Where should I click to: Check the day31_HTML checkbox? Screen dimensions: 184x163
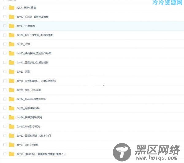tap(5, 44)
